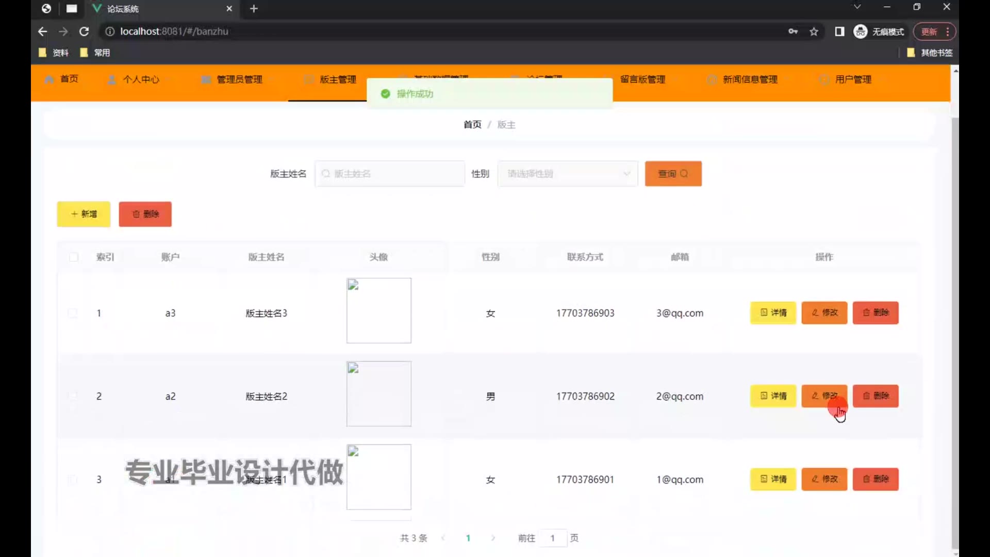Check the checkbox for row a3

[x=73, y=313]
